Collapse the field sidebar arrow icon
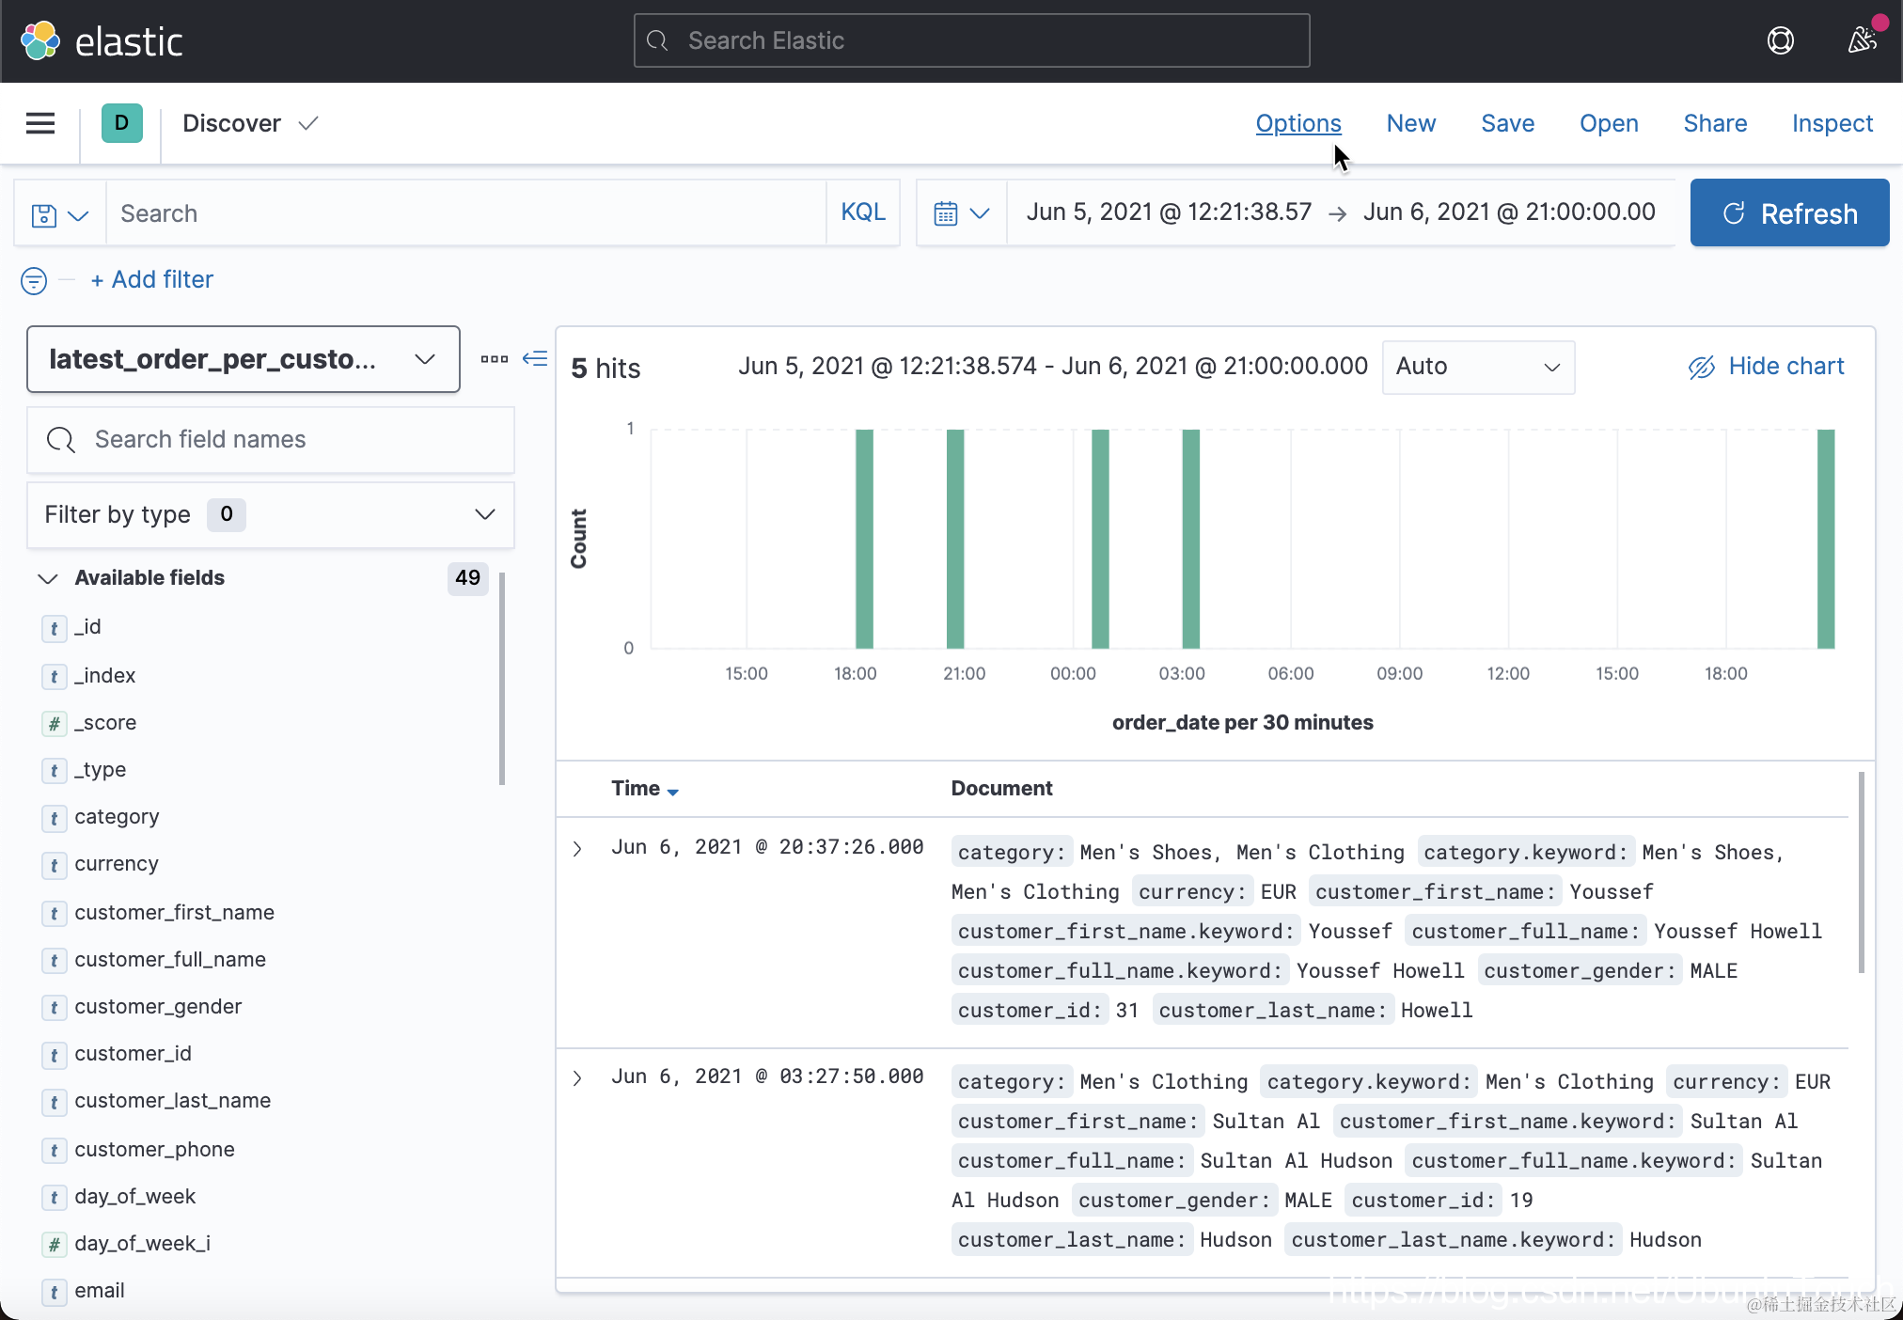 point(535,359)
